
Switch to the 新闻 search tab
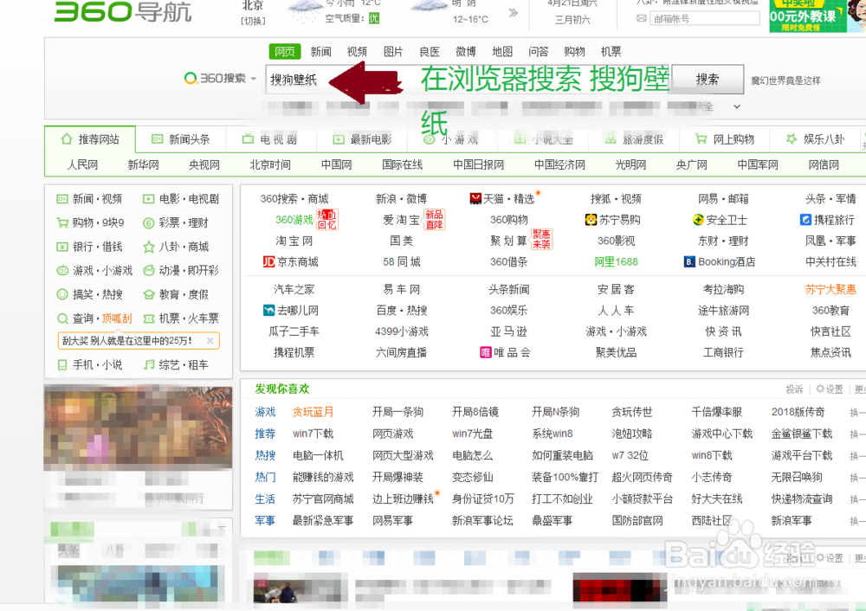320,51
